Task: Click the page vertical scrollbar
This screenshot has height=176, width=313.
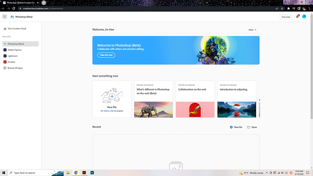Action: (x=312, y=67)
